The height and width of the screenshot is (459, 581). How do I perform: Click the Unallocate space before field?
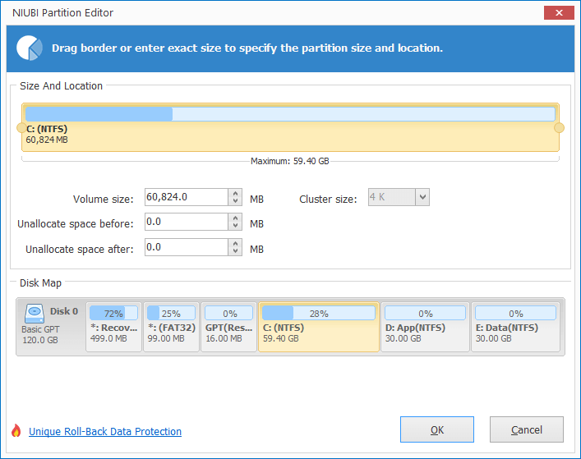point(187,222)
